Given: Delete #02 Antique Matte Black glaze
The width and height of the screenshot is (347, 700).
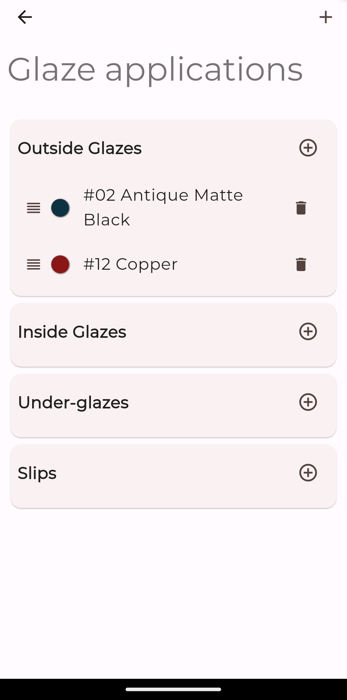Looking at the screenshot, I should [301, 208].
